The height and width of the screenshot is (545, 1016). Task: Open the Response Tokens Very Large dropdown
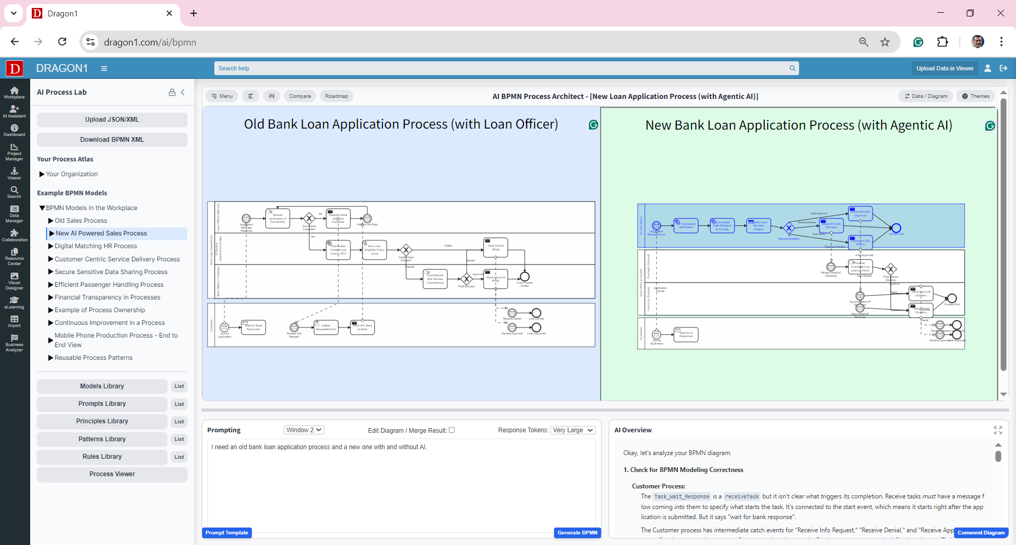(573, 430)
